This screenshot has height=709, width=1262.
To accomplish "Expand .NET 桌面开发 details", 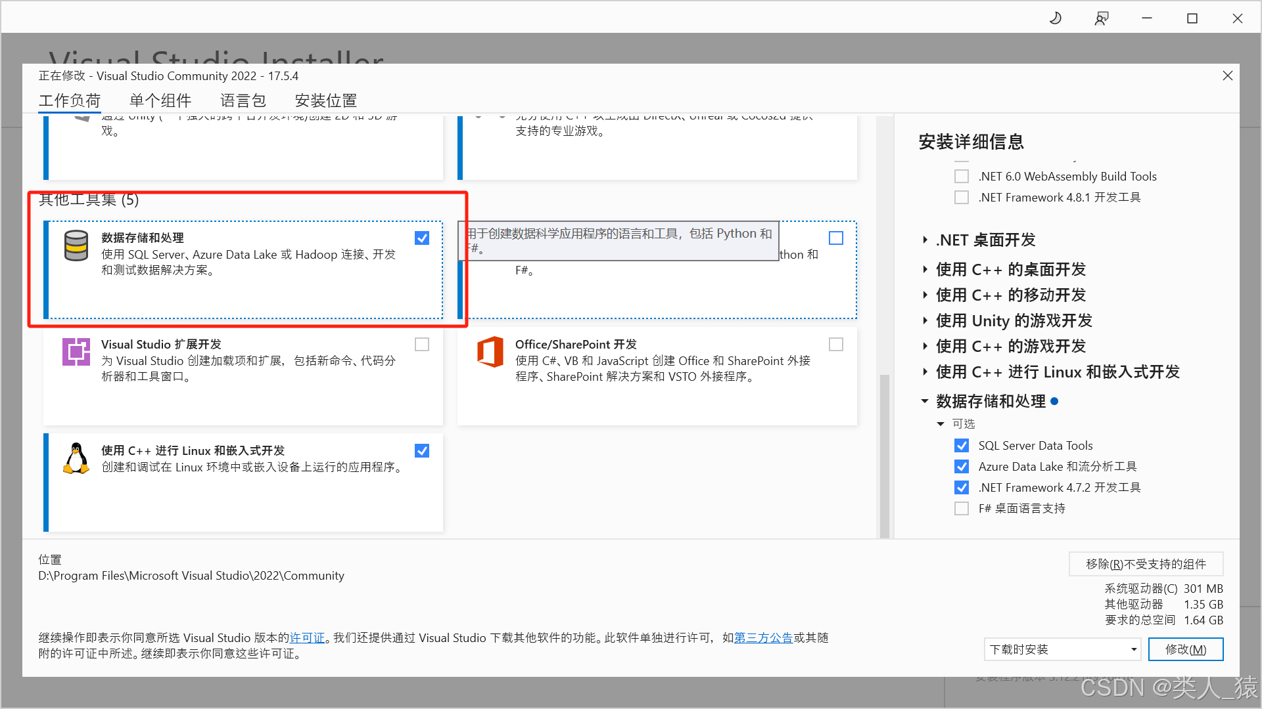I will click(925, 240).
